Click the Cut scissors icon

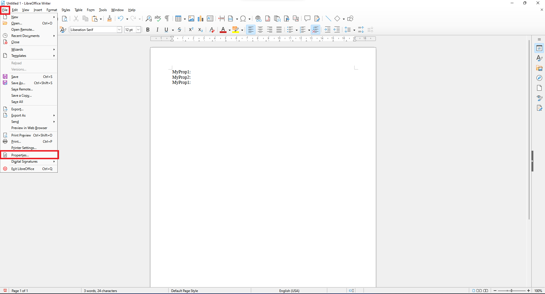click(76, 19)
